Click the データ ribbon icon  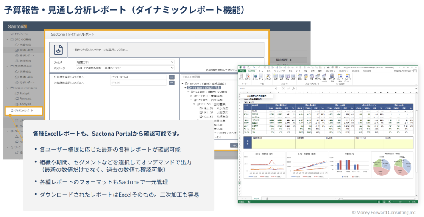tap(261, 77)
